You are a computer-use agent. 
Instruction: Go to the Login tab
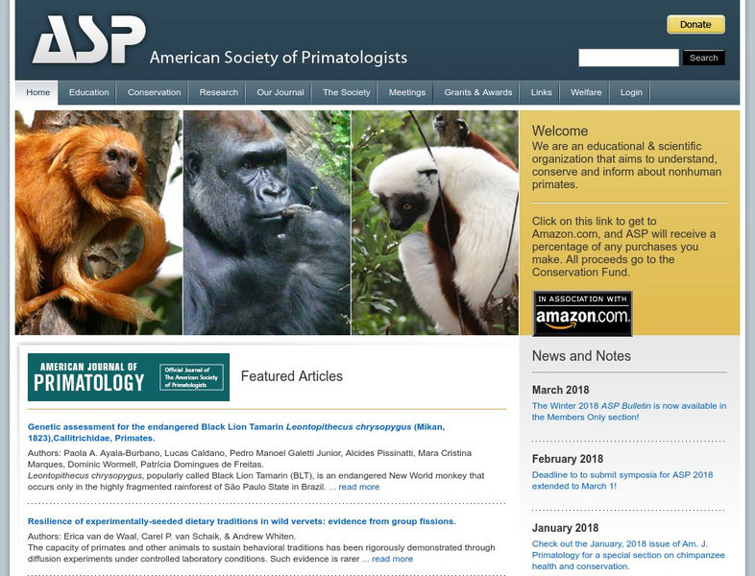(x=631, y=92)
